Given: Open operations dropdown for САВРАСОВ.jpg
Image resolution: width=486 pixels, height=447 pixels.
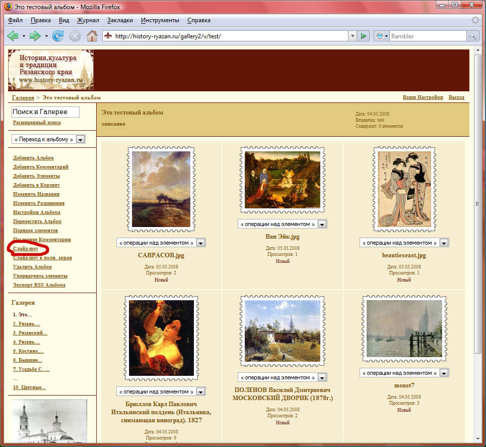Looking at the screenshot, I should pyautogui.click(x=161, y=243).
